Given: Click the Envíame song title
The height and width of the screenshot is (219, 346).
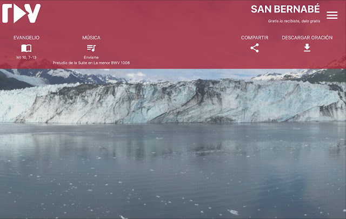Looking at the screenshot, I should 91,57.
